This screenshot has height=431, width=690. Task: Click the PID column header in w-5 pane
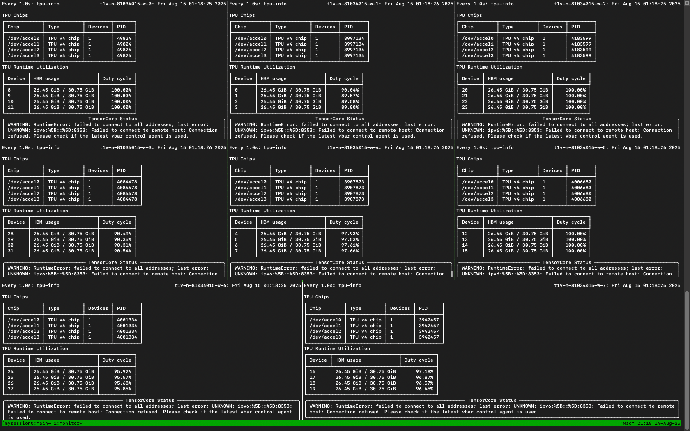click(575, 170)
